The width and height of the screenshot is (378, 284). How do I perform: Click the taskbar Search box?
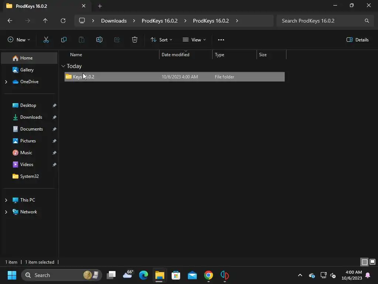62,275
